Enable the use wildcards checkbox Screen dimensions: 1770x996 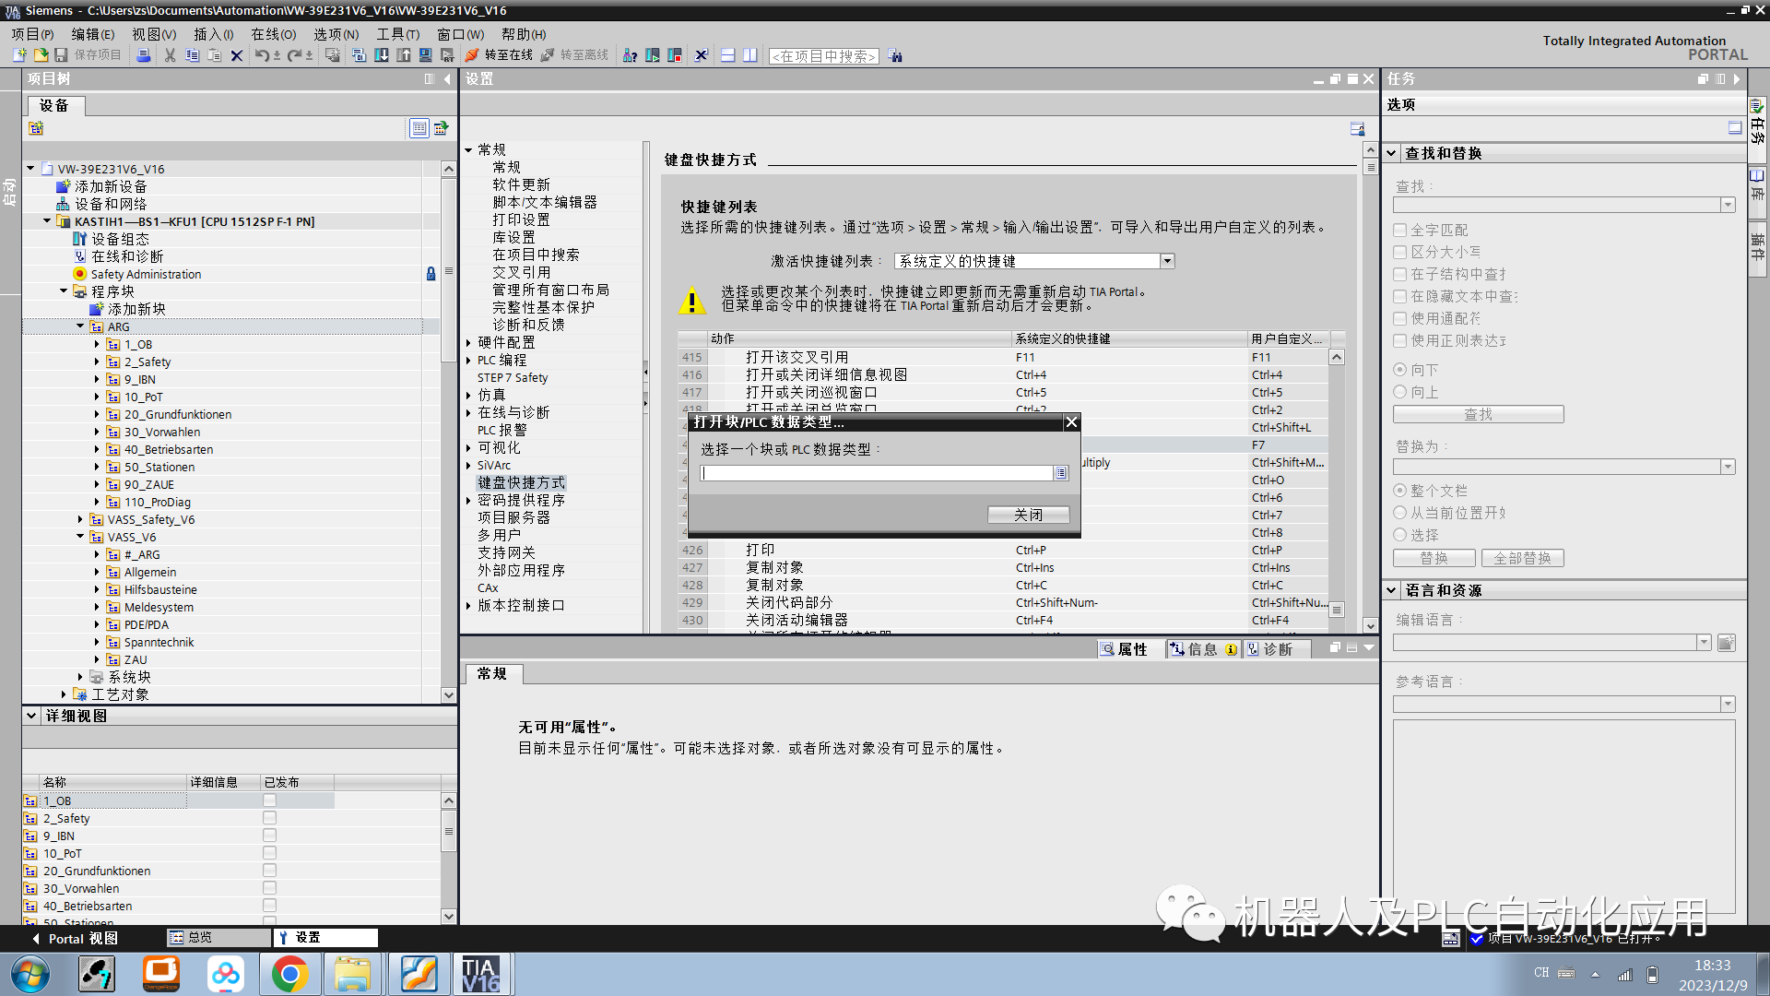(x=1399, y=319)
